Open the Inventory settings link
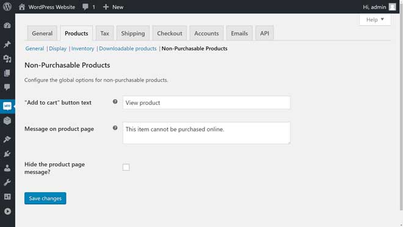This screenshot has height=227, width=403. (83, 48)
